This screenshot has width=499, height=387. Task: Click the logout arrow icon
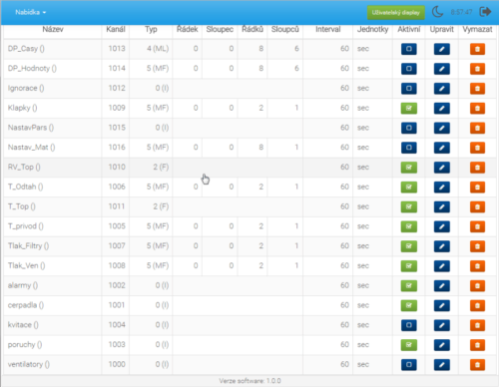[x=485, y=12]
